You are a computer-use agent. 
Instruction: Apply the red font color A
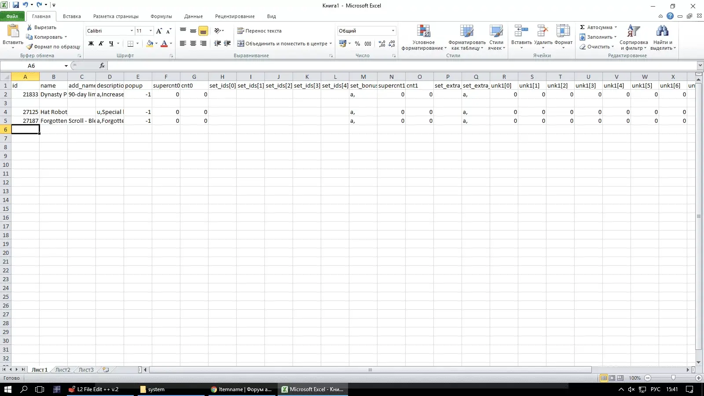[164, 44]
